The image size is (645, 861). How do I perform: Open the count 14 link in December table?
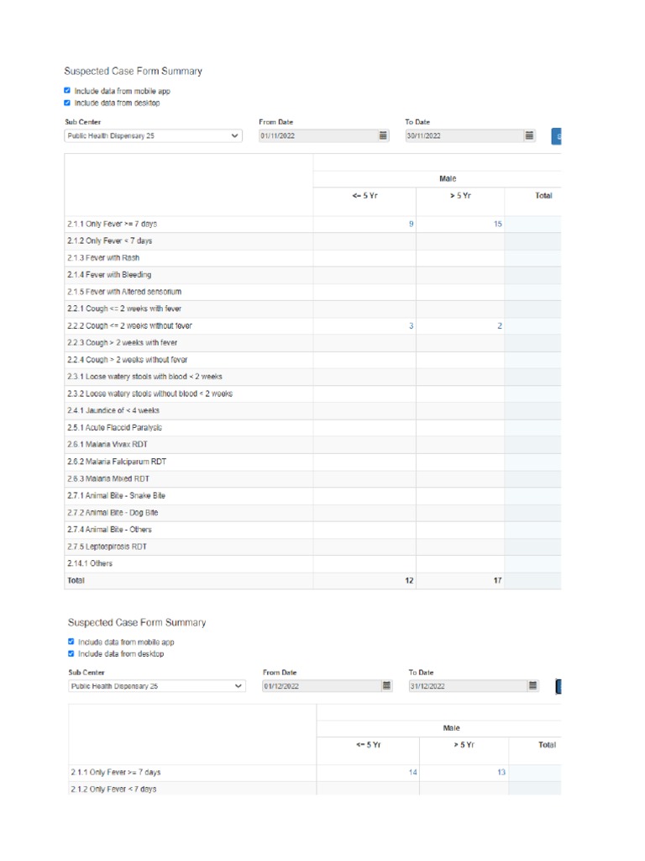coord(412,772)
